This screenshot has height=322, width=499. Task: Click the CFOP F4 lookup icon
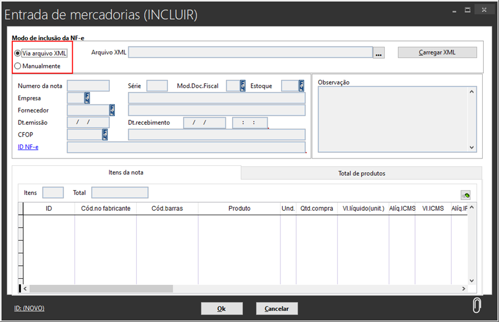pyautogui.click(x=105, y=134)
